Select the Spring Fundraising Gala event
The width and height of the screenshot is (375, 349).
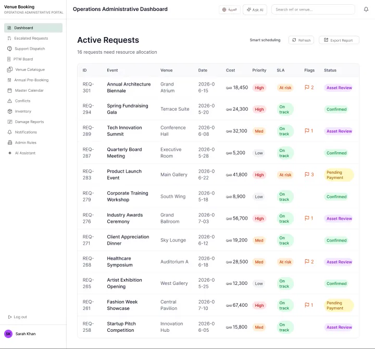tap(128, 109)
